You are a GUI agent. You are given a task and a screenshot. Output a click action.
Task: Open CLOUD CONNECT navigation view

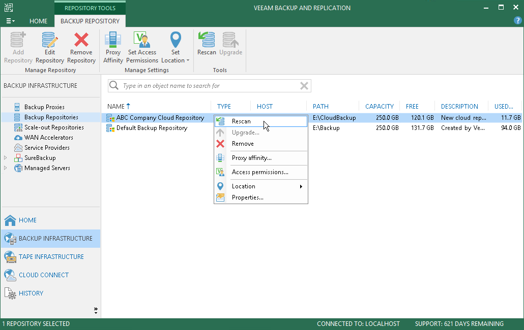click(x=50, y=275)
